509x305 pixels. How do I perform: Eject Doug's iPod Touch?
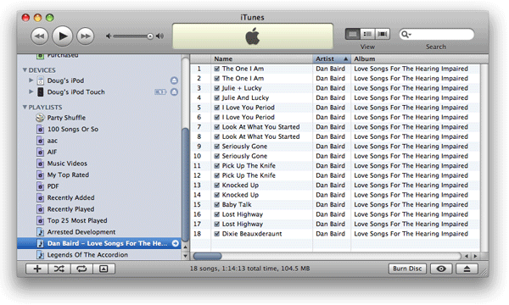(174, 92)
